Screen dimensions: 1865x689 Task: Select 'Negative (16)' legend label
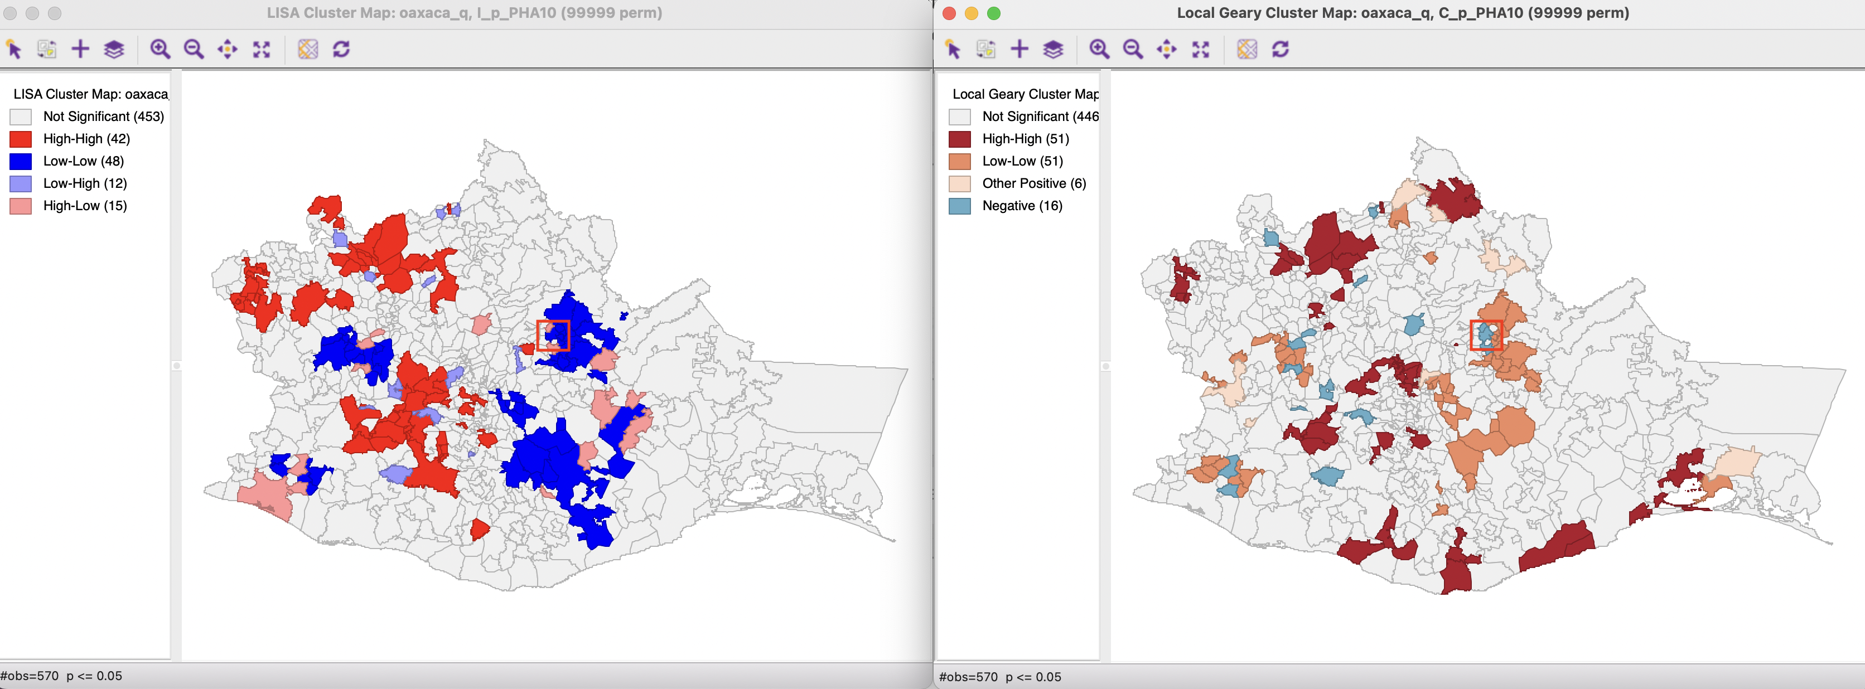click(1022, 206)
